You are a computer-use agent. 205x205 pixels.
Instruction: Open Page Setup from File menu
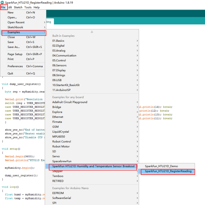tap(23, 54)
